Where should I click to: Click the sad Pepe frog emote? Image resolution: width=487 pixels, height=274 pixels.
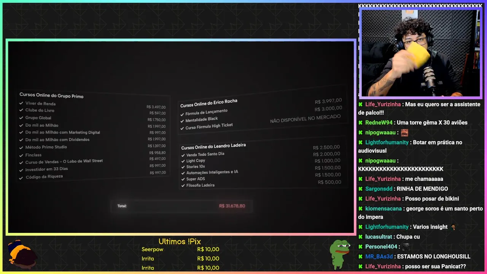coord(339,254)
